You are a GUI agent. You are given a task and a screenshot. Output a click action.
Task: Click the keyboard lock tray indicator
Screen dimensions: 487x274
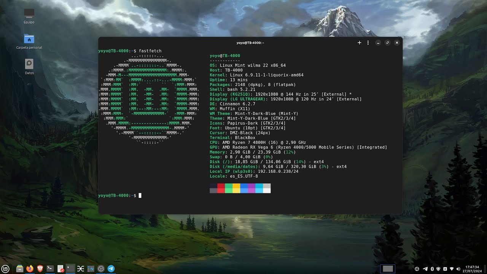point(445,269)
